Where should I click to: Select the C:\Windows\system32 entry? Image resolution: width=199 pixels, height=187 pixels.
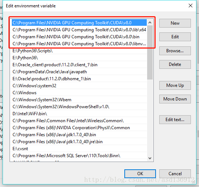click(79, 86)
